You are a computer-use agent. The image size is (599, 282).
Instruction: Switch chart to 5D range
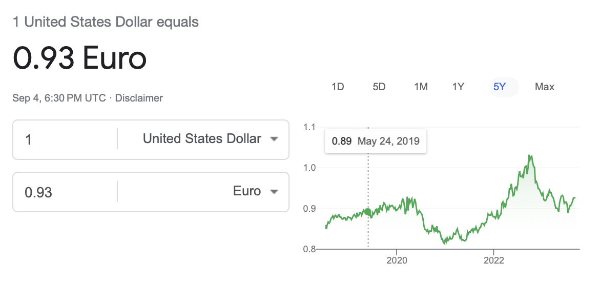tap(379, 87)
